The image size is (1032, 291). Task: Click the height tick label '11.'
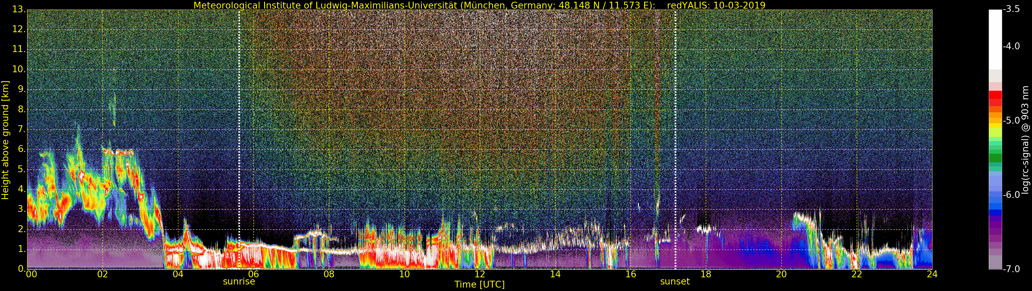point(19,50)
